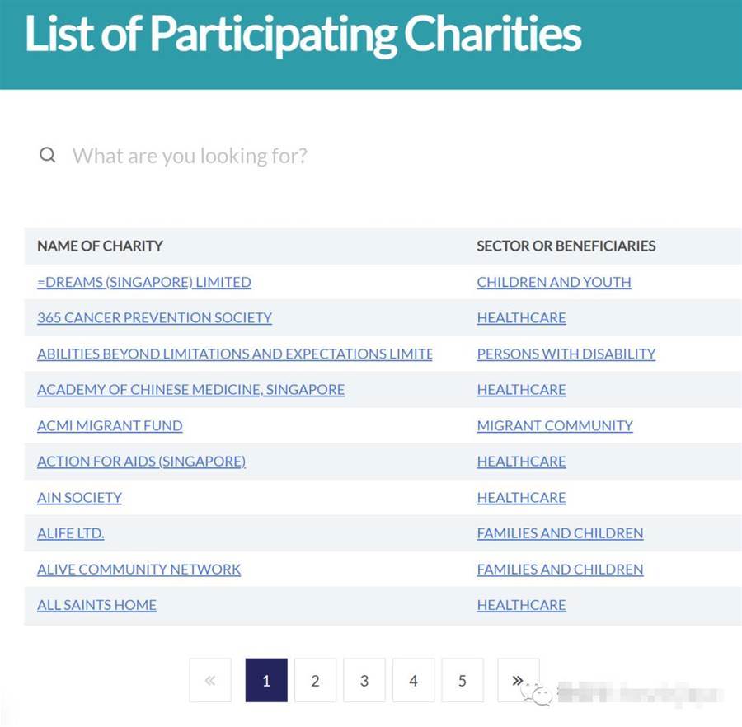Go to page 2 of results
742x727 pixels.
pos(315,680)
